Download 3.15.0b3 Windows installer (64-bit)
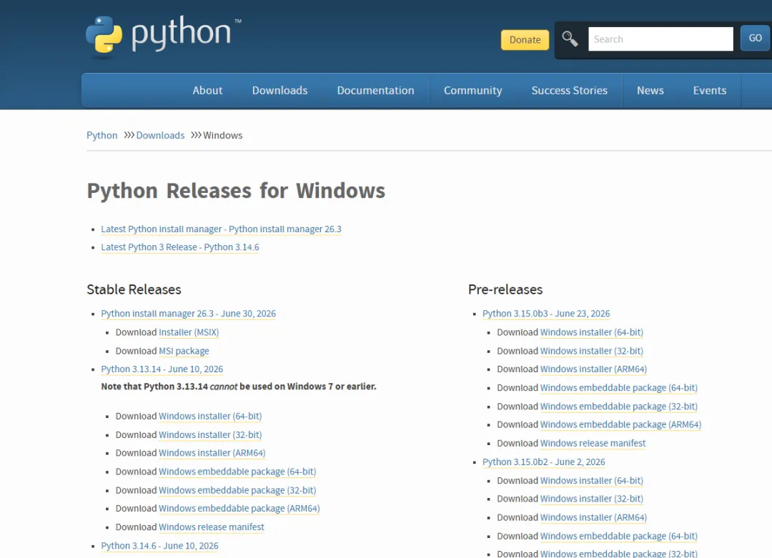Image resolution: width=772 pixels, height=558 pixels. [x=592, y=333]
